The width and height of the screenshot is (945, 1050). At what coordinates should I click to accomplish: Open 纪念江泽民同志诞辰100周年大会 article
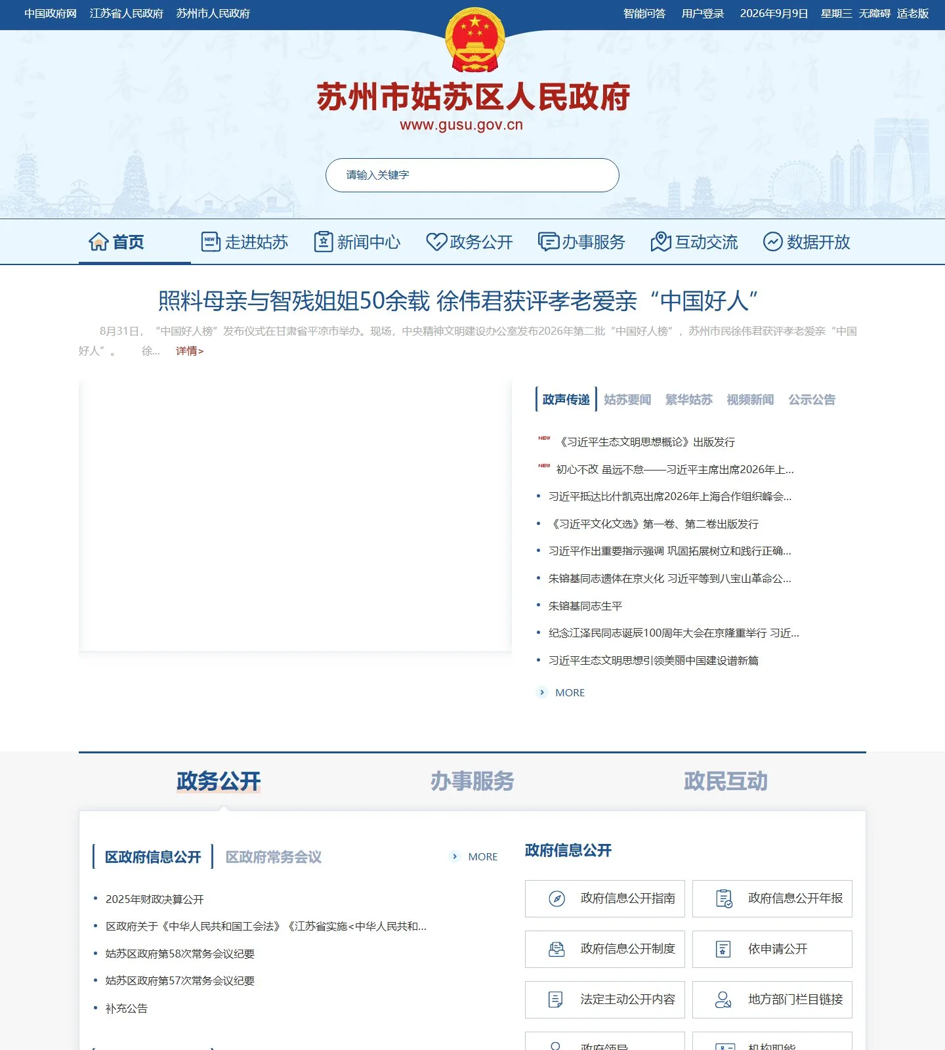pos(674,633)
